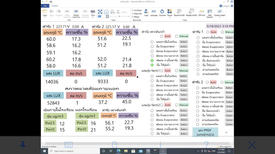Go Forward using the ribbon arrow
Image resolution: width=275 pixels, height=154 pixels.
click(x=59, y=11)
